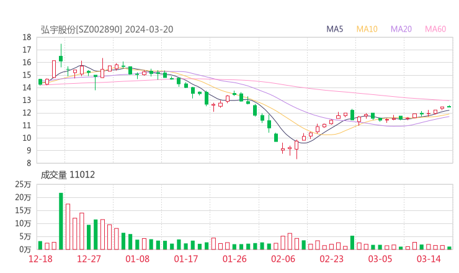Click the tallest green volume bar
Screen dimensions: 459x273
pyautogui.click(x=61, y=221)
